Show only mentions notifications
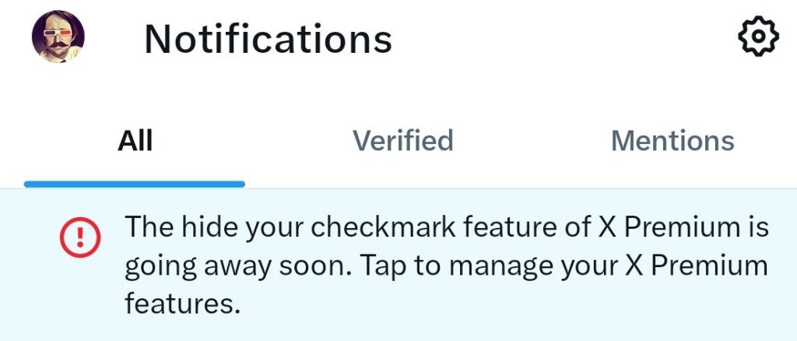This screenshot has width=797, height=341. (672, 141)
